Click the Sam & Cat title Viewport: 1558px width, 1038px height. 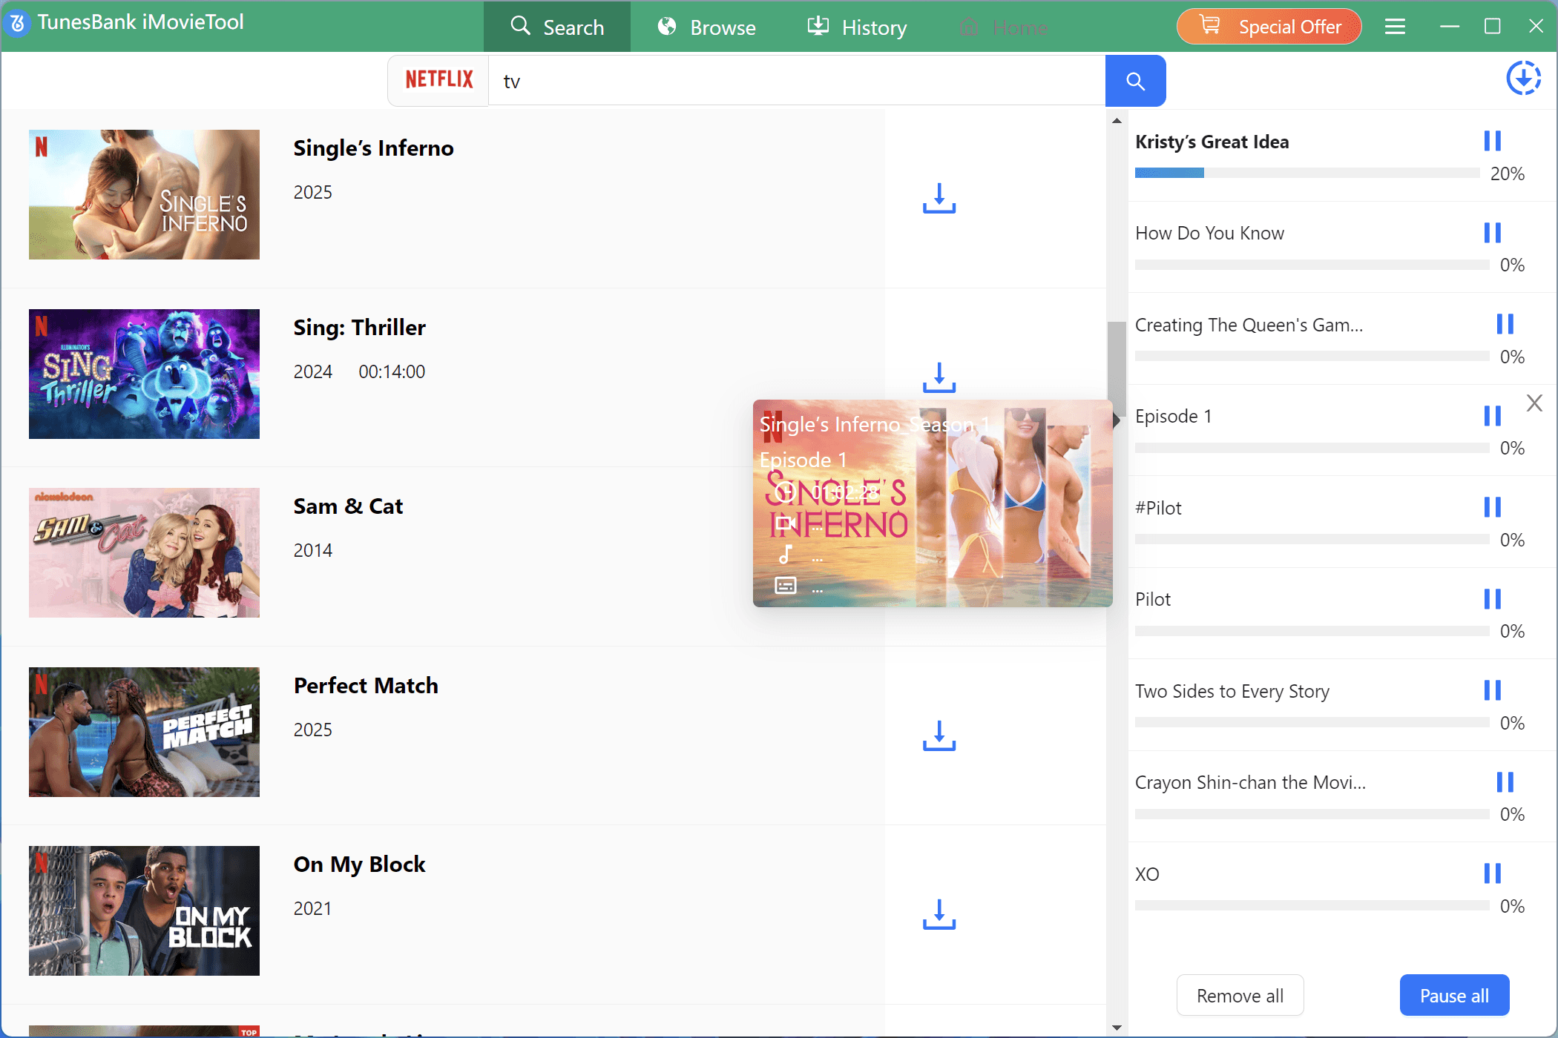[348, 506]
